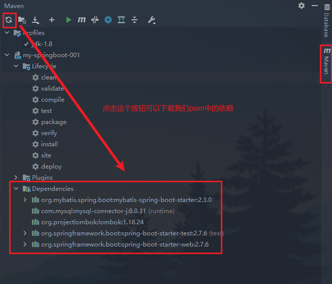Click Collapse All icon in toolbar

(135, 20)
